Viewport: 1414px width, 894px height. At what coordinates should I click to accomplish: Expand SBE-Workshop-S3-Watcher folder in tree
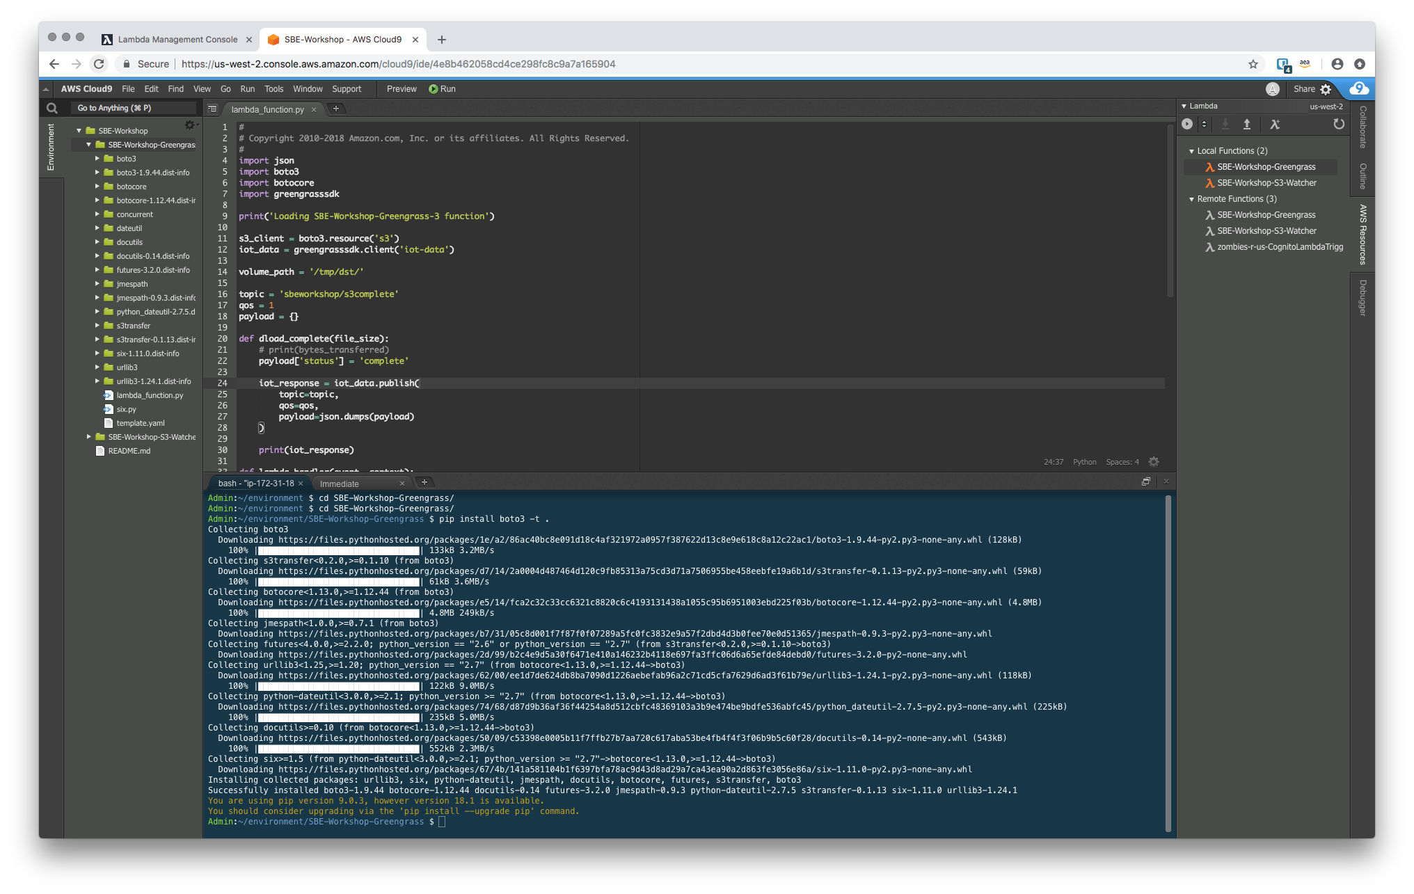click(88, 437)
